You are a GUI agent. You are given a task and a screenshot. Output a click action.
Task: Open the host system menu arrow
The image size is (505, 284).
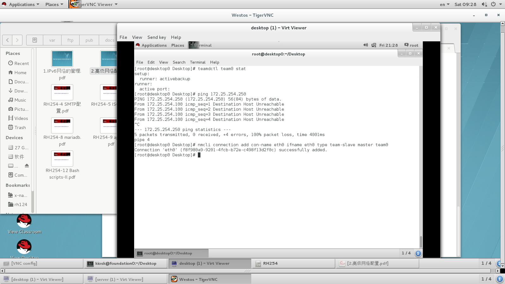click(x=501, y=4)
